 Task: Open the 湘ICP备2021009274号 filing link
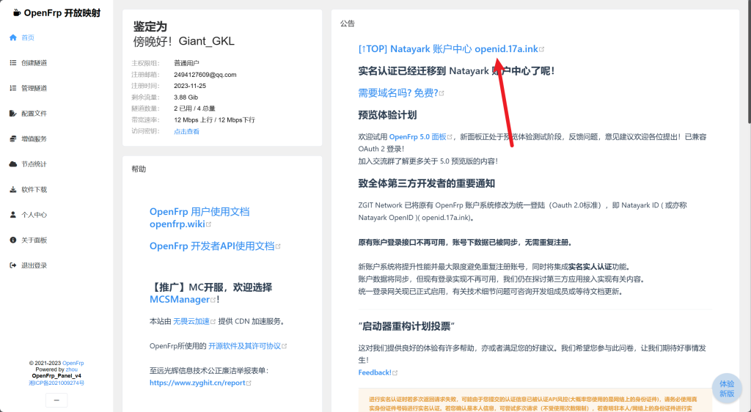coord(56,383)
